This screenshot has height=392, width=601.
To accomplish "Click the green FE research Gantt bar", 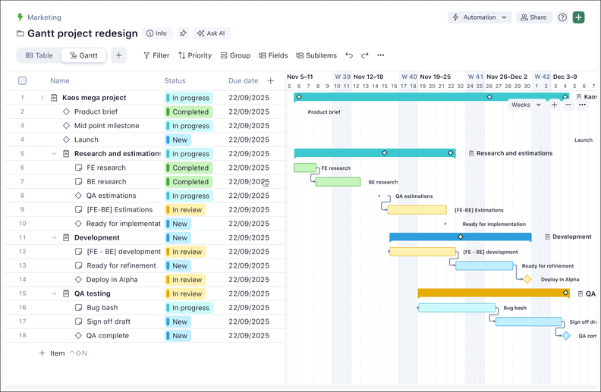I will click(x=305, y=168).
